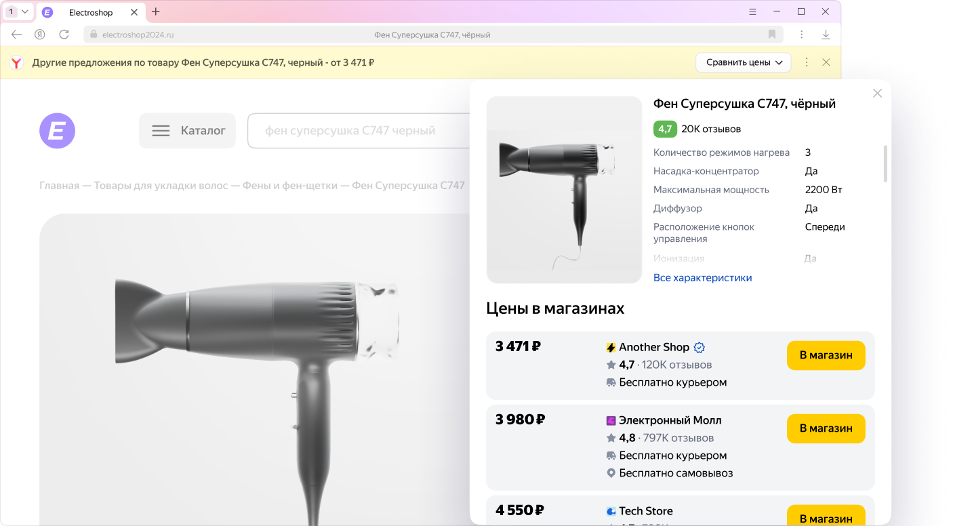Go to Another Shop via В магазин
The height and width of the screenshot is (526, 972).
coord(826,355)
